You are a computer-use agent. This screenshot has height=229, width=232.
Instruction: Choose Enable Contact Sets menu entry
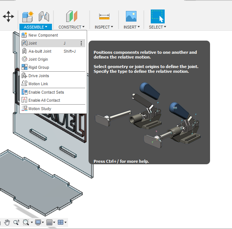(x=53, y=92)
